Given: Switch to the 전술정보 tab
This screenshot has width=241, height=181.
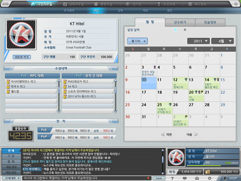Looking at the screenshot, I should click(210, 22).
